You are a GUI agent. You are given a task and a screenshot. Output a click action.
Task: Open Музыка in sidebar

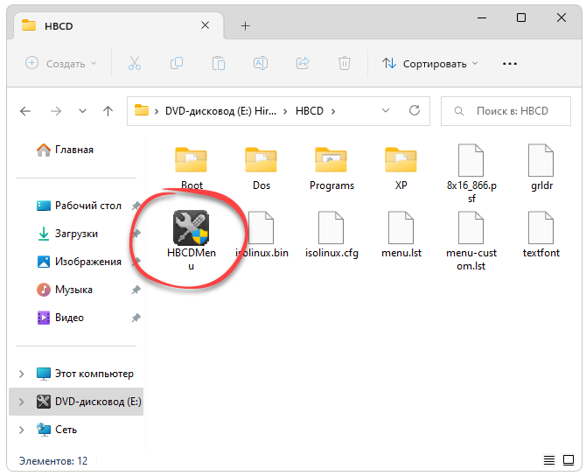(64, 290)
